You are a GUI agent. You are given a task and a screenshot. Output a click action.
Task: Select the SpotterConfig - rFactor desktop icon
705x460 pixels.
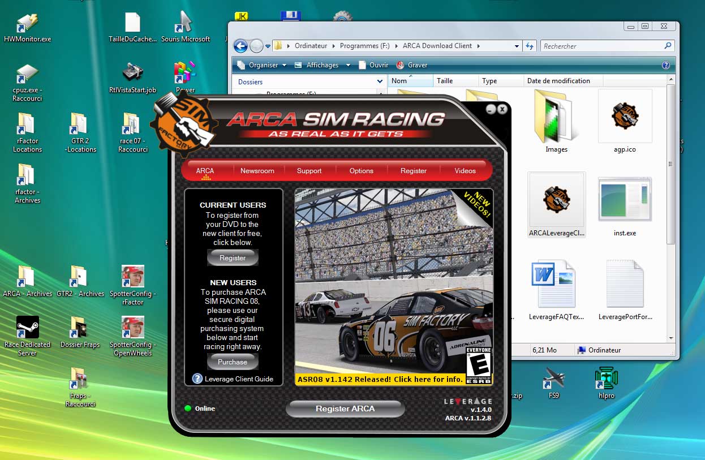(132, 285)
